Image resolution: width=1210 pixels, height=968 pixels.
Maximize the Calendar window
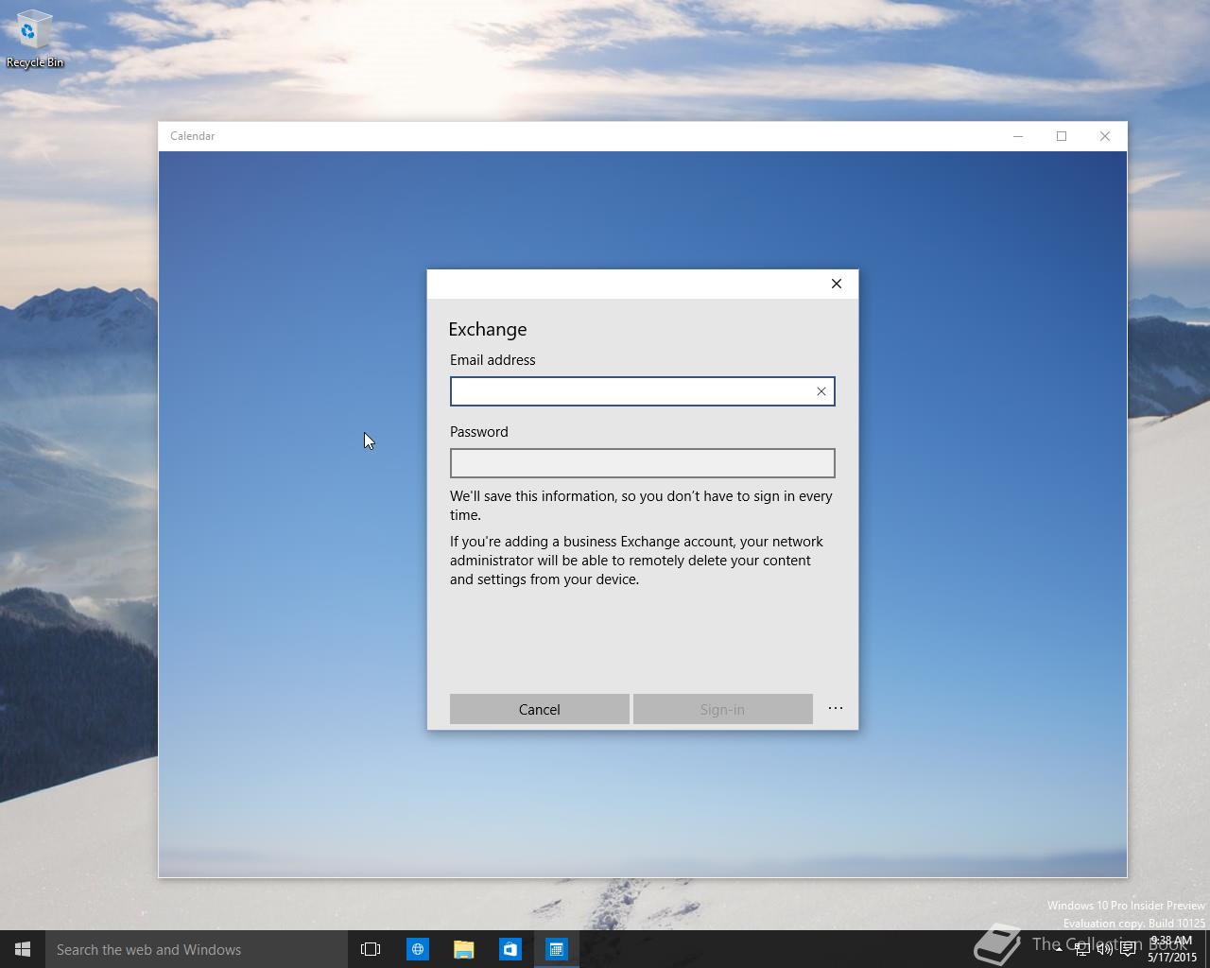point(1062,136)
